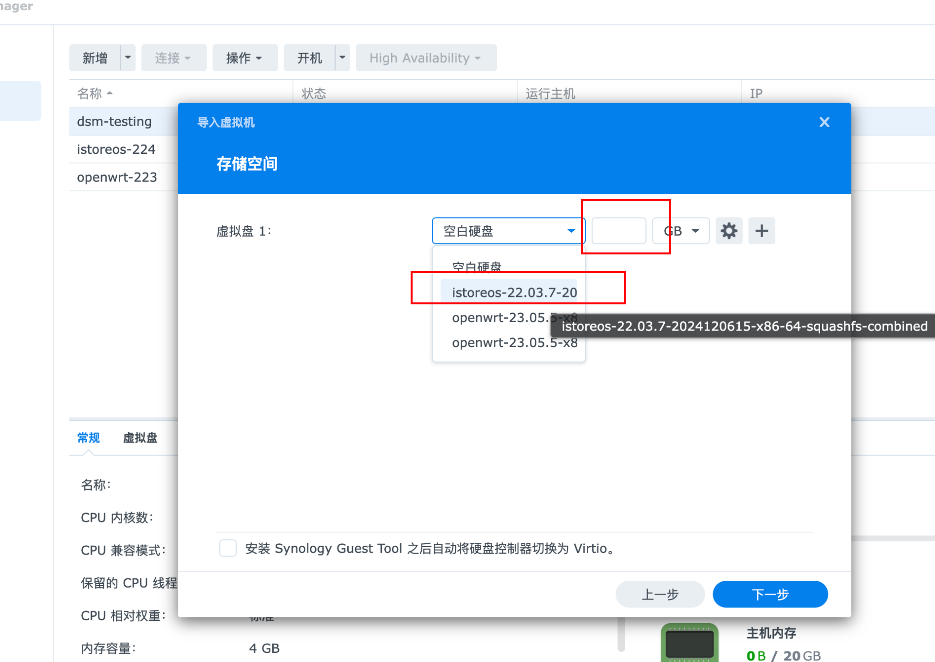Click the 下一步 next button

click(770, 594)
